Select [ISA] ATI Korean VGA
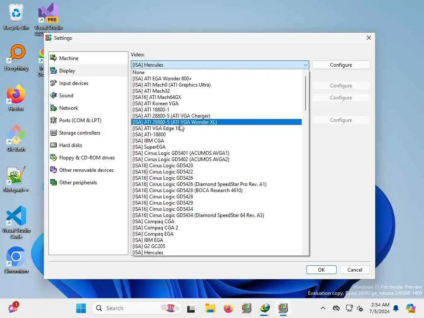 (217, 103)
